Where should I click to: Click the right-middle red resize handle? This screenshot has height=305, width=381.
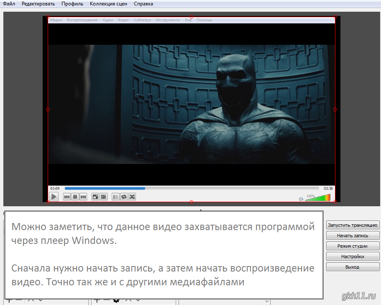(335, 109)
